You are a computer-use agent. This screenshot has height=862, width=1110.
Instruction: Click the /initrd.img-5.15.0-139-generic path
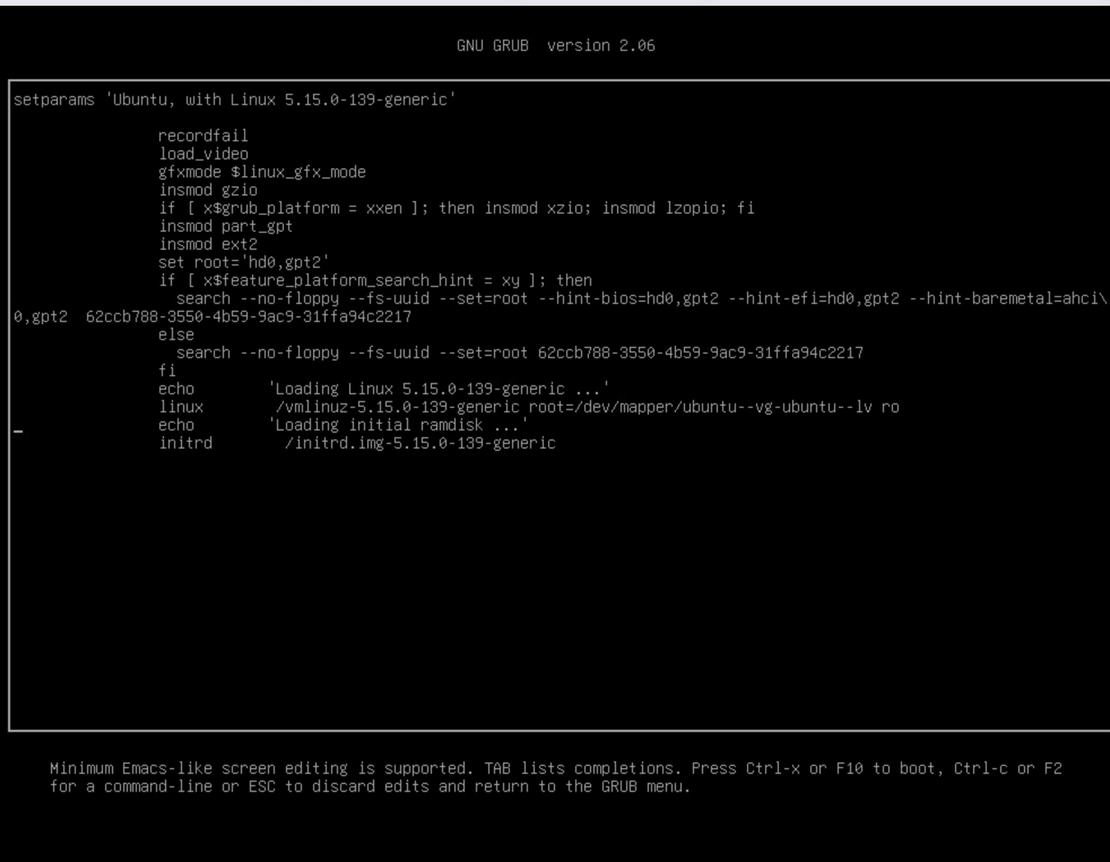(420, 443)
